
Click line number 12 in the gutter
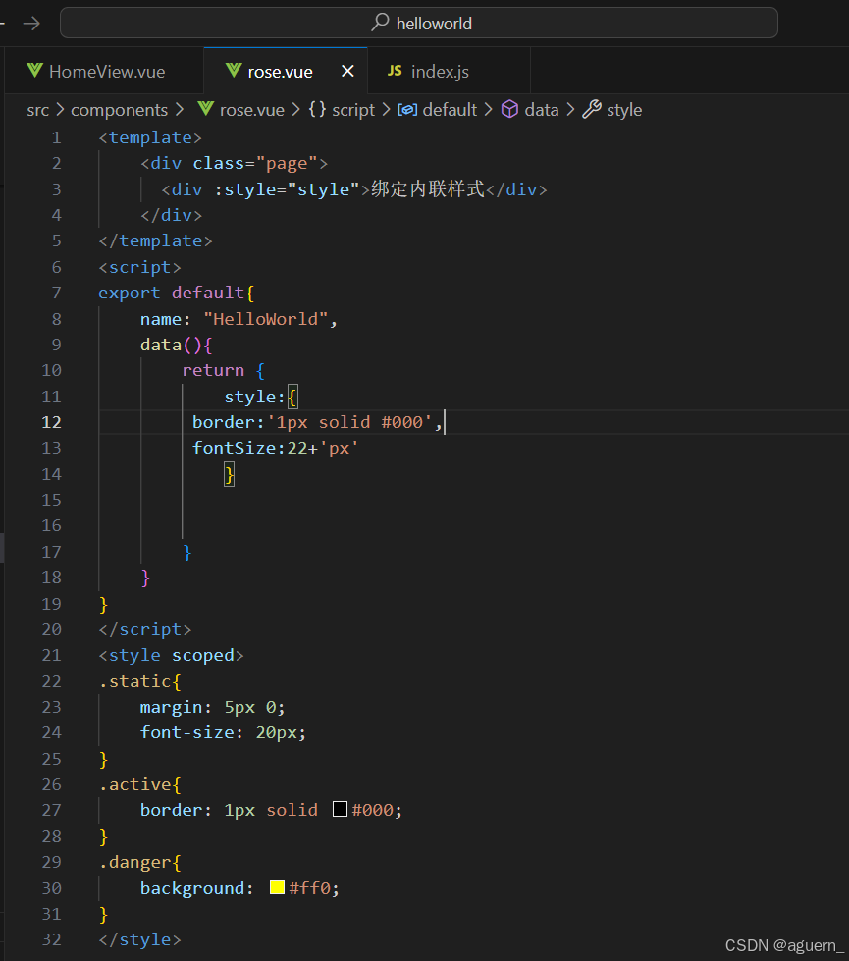click(51, 421)
